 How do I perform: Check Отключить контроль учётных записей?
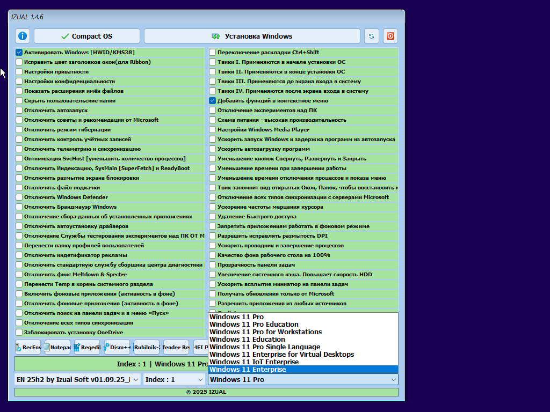coord(19,139)
